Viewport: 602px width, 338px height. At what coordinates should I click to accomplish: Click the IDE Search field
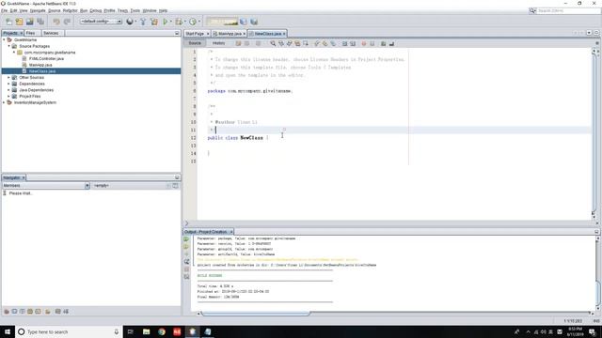(x=568, y=10)
